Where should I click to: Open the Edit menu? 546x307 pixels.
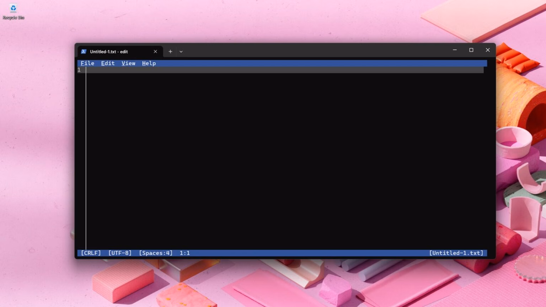pos(108,63)
